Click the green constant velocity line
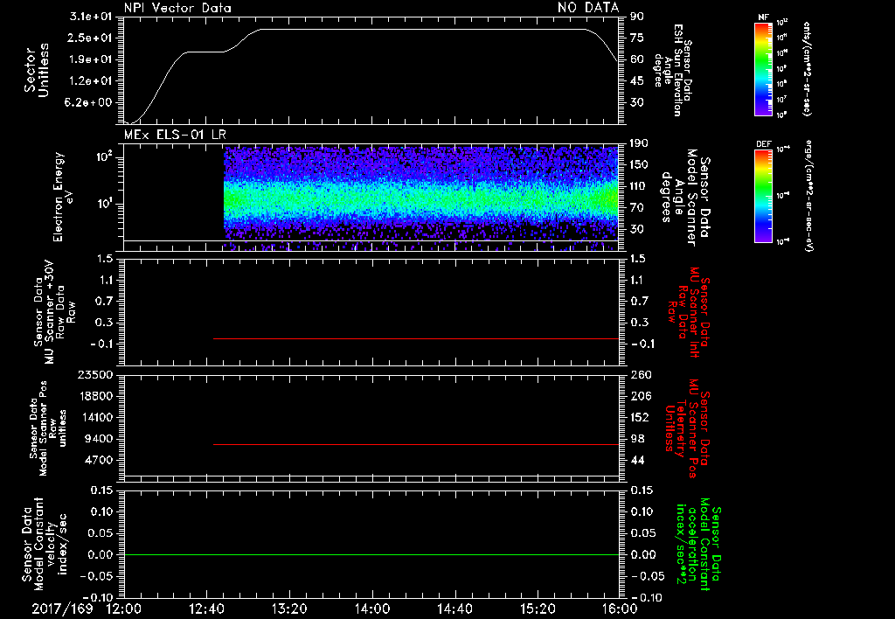 [371, 554]
